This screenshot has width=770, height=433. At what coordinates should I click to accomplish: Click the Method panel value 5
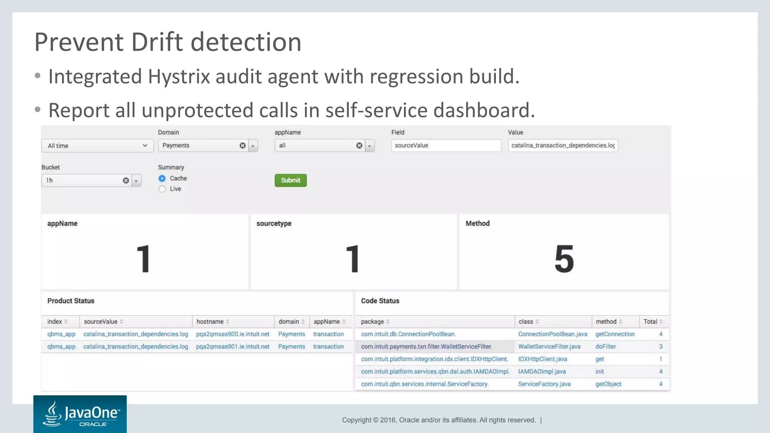pos(564,259)
